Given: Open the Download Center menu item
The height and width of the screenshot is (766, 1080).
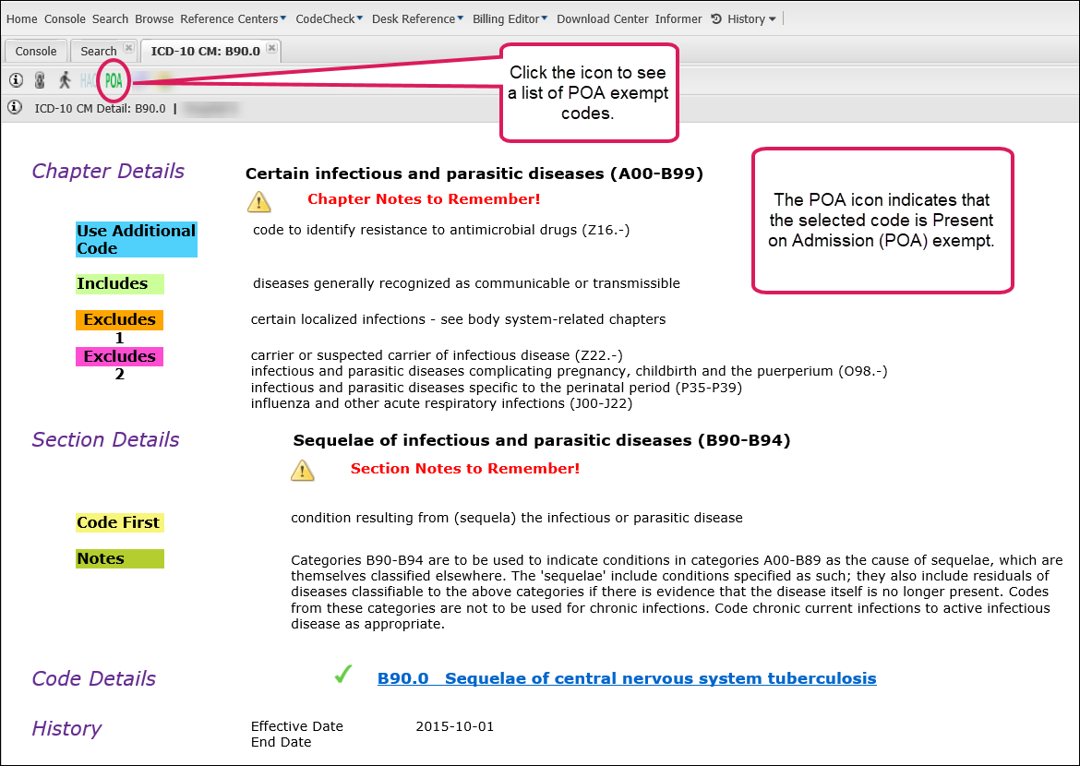Looking at the screenshot, I should (x=602, y=18).
